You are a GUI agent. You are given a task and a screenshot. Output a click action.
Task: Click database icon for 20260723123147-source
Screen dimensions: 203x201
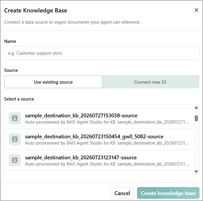click(15, 160)
